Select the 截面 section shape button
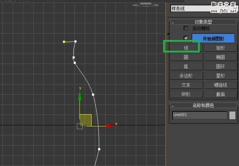Viewport: 239px width, 166px height. (220, 94)
